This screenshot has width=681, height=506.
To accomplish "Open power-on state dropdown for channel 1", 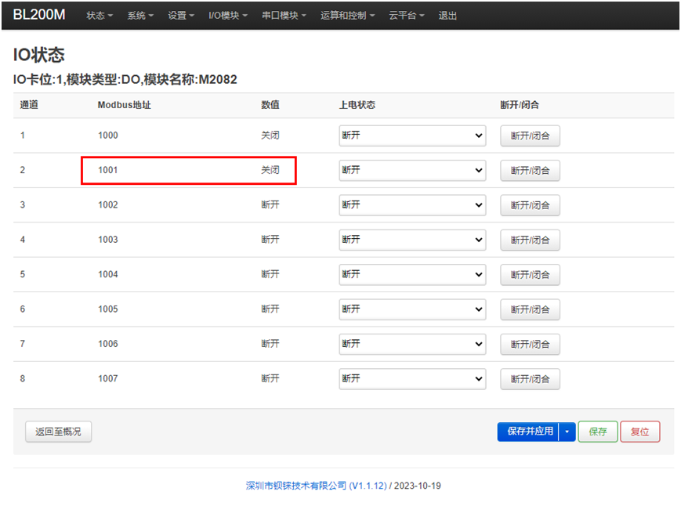I will coord(412,136).
